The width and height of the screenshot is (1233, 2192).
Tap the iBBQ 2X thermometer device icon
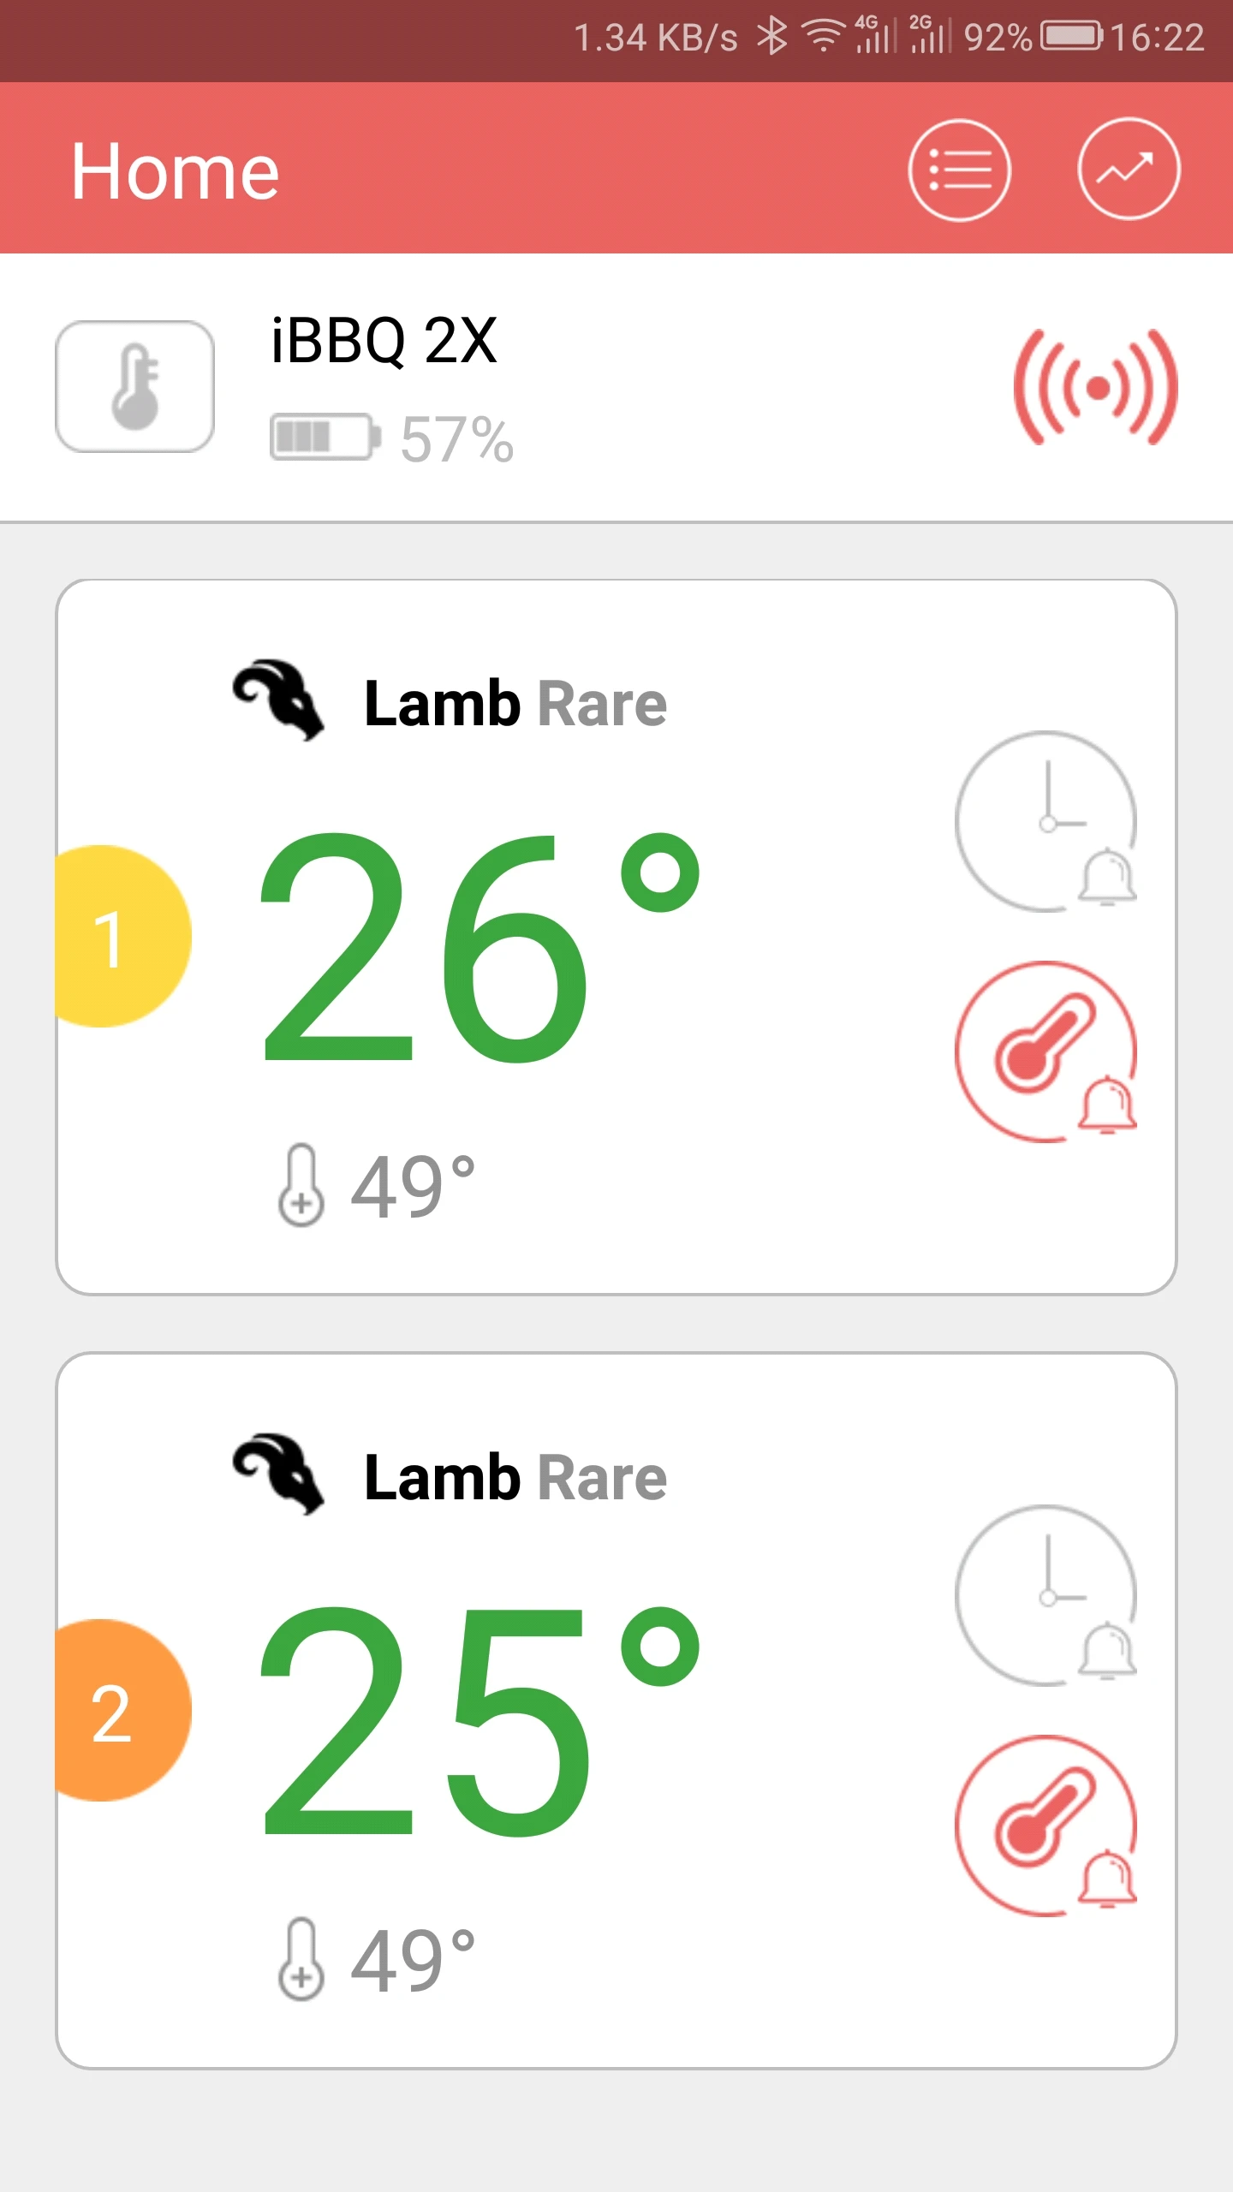click(134, 386)
